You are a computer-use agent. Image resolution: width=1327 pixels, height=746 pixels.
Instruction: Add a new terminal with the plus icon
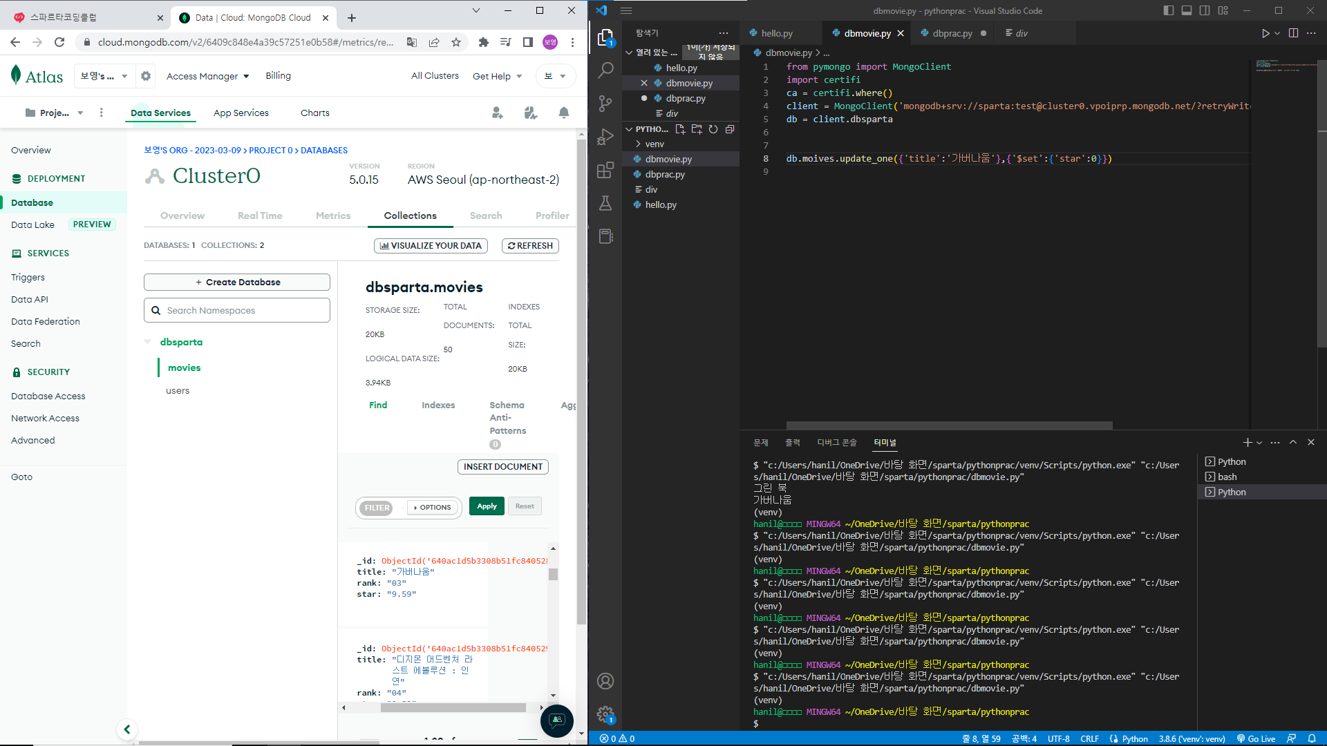1248,443
